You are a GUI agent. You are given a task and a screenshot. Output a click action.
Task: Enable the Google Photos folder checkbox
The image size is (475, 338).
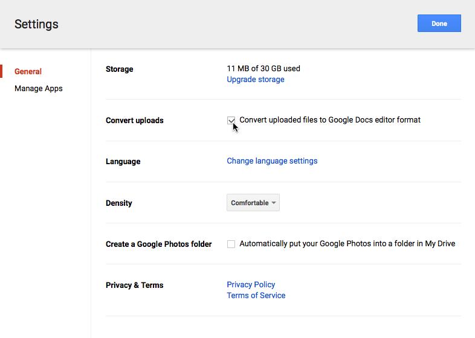coord(231,244)
